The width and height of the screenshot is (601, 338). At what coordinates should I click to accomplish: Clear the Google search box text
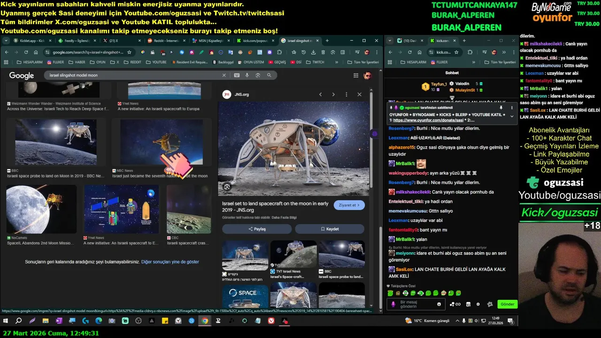224,75
